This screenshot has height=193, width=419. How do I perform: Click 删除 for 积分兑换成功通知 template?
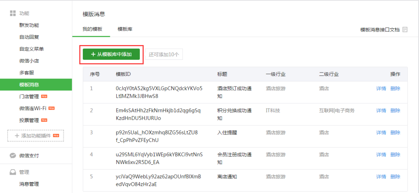395,110
